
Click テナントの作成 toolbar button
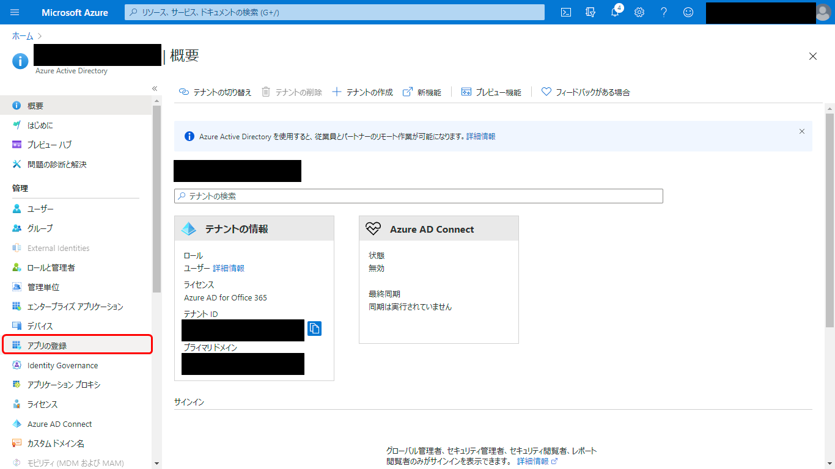(362, 92)
